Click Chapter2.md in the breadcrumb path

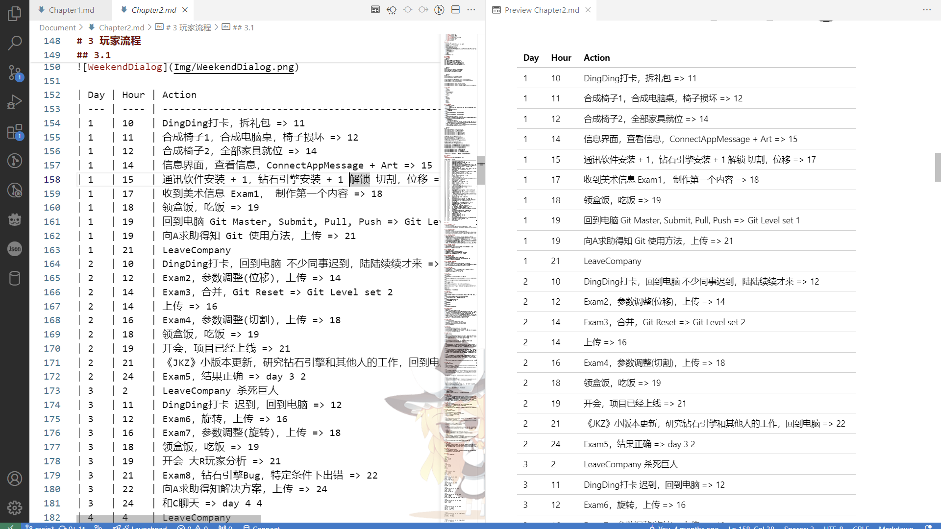[x=121, y=27]
